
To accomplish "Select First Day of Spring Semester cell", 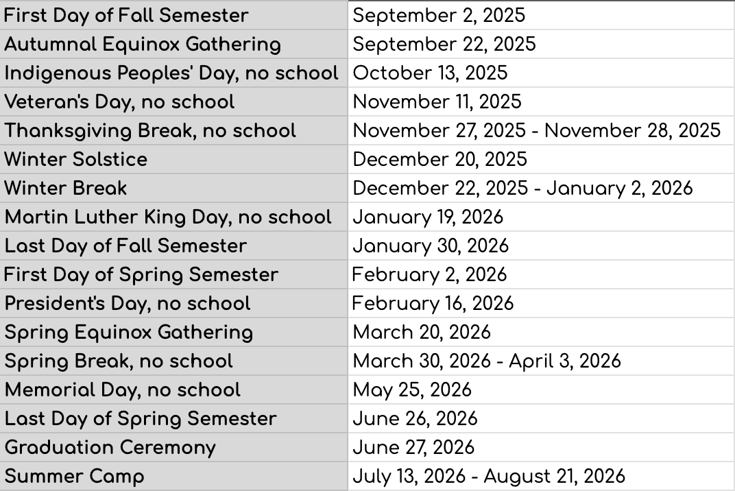I will (x=173, y=275).
